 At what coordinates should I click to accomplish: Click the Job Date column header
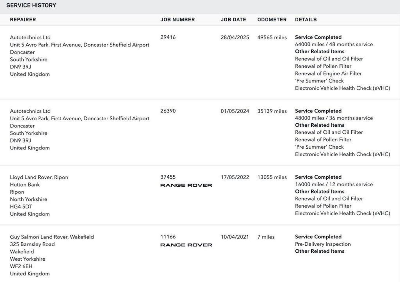tap(233, 20)
